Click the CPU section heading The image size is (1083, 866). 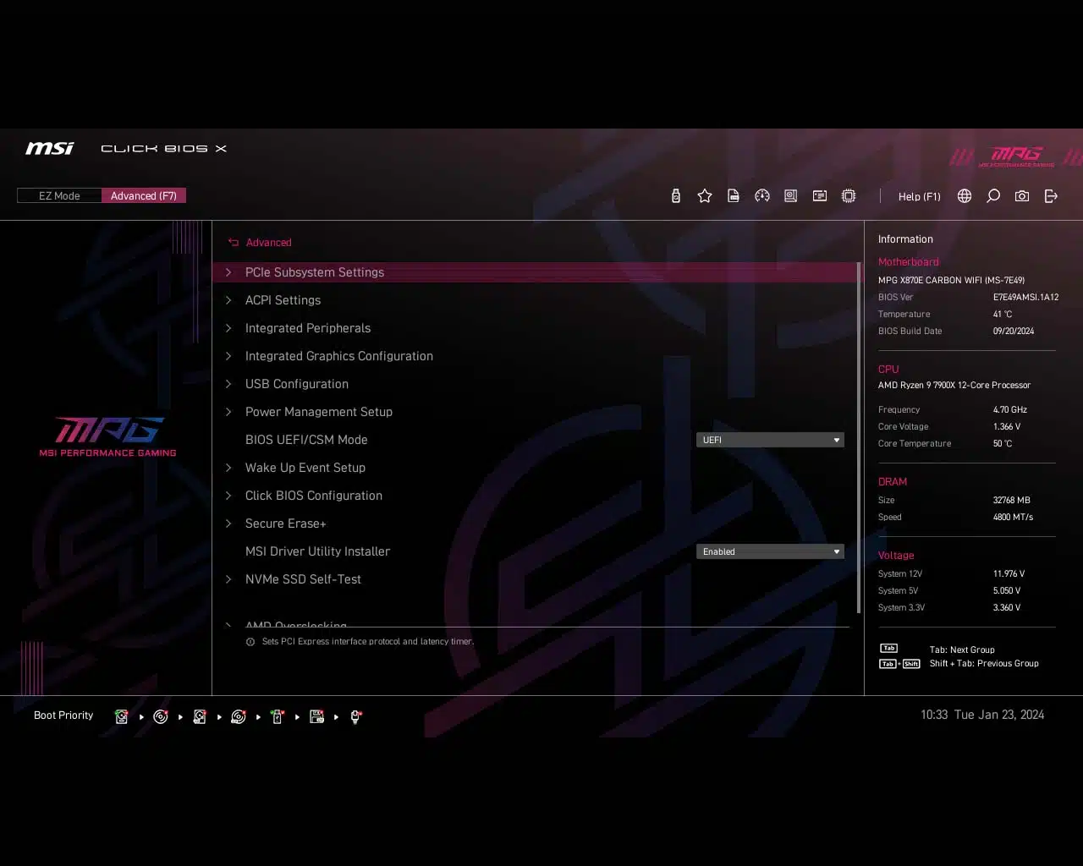888,370
